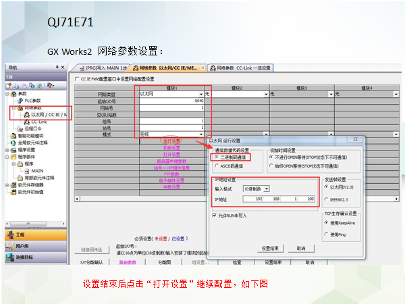Open 模块4 网络类型 dropdown

[396, 95]
